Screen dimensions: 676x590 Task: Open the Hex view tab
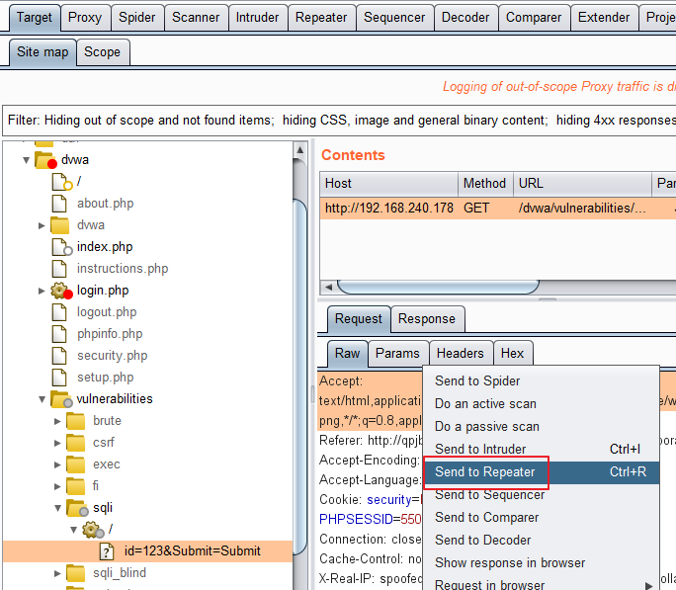pyautogui.click(x=512, y=354)
